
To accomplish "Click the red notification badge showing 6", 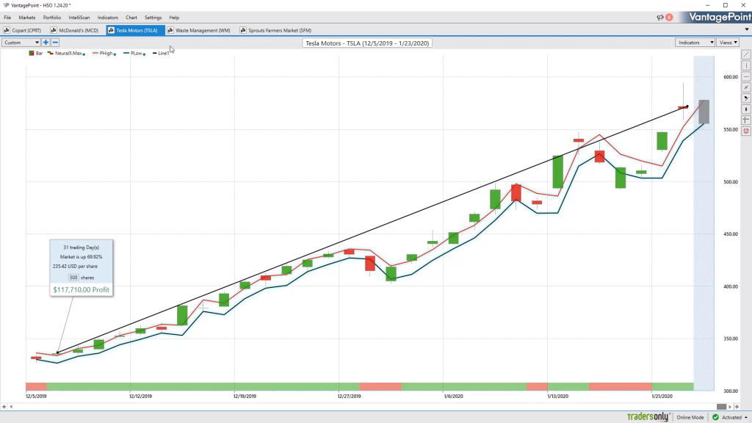I will pos(669,18).
